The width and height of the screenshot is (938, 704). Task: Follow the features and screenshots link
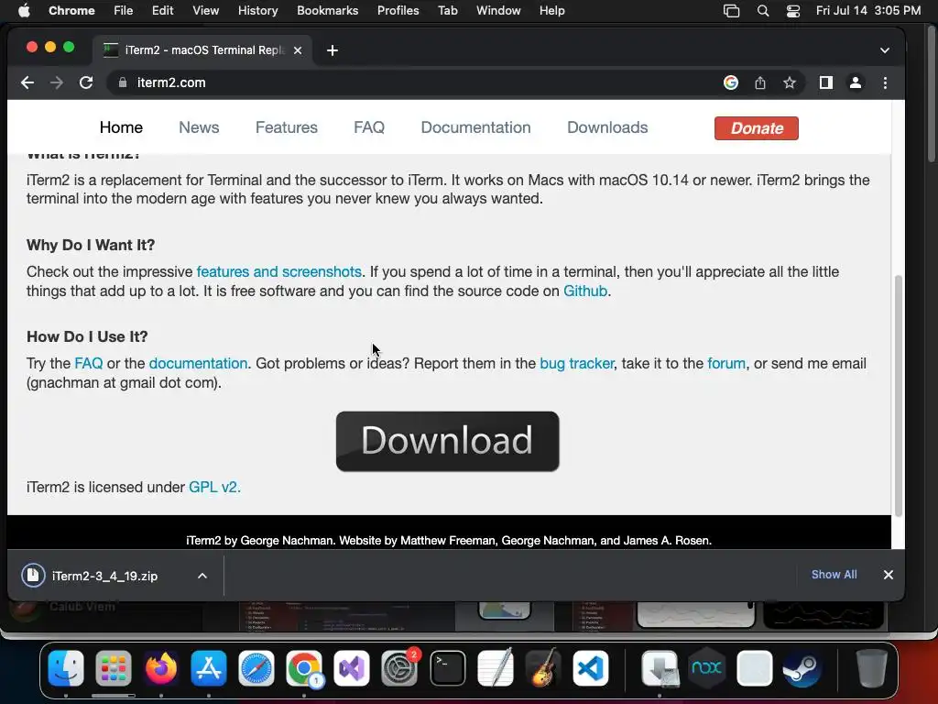(278, 271)
